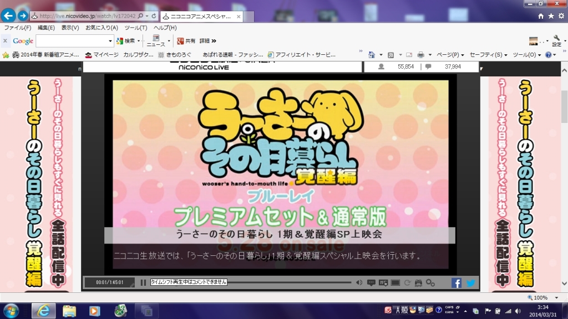The width and height of the screenshot is (568, 319).
Task: Open the player settings gears icon
Action: (430, 282)
